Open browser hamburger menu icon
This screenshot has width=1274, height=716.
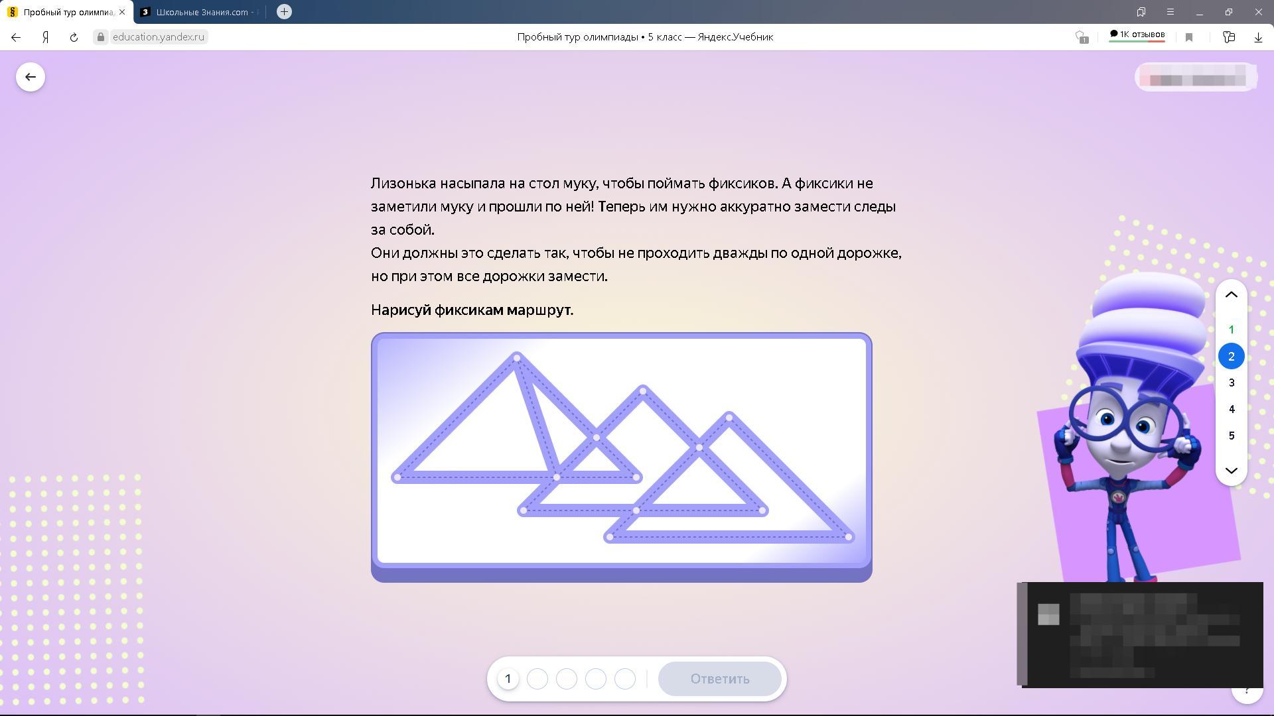[x=1170, y=12]
